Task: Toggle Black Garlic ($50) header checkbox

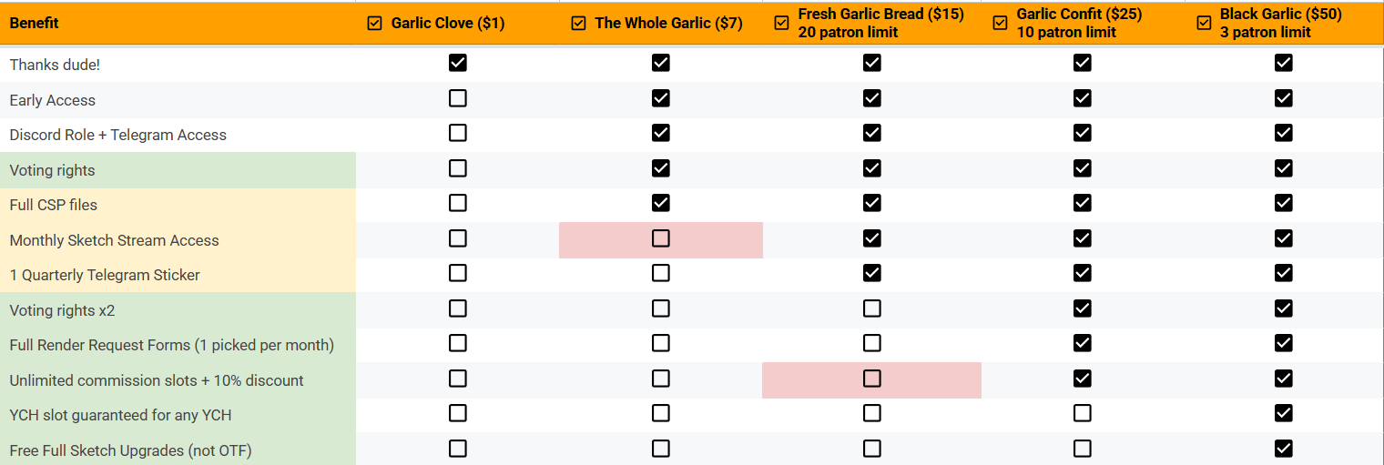Action: point(1204,24)
